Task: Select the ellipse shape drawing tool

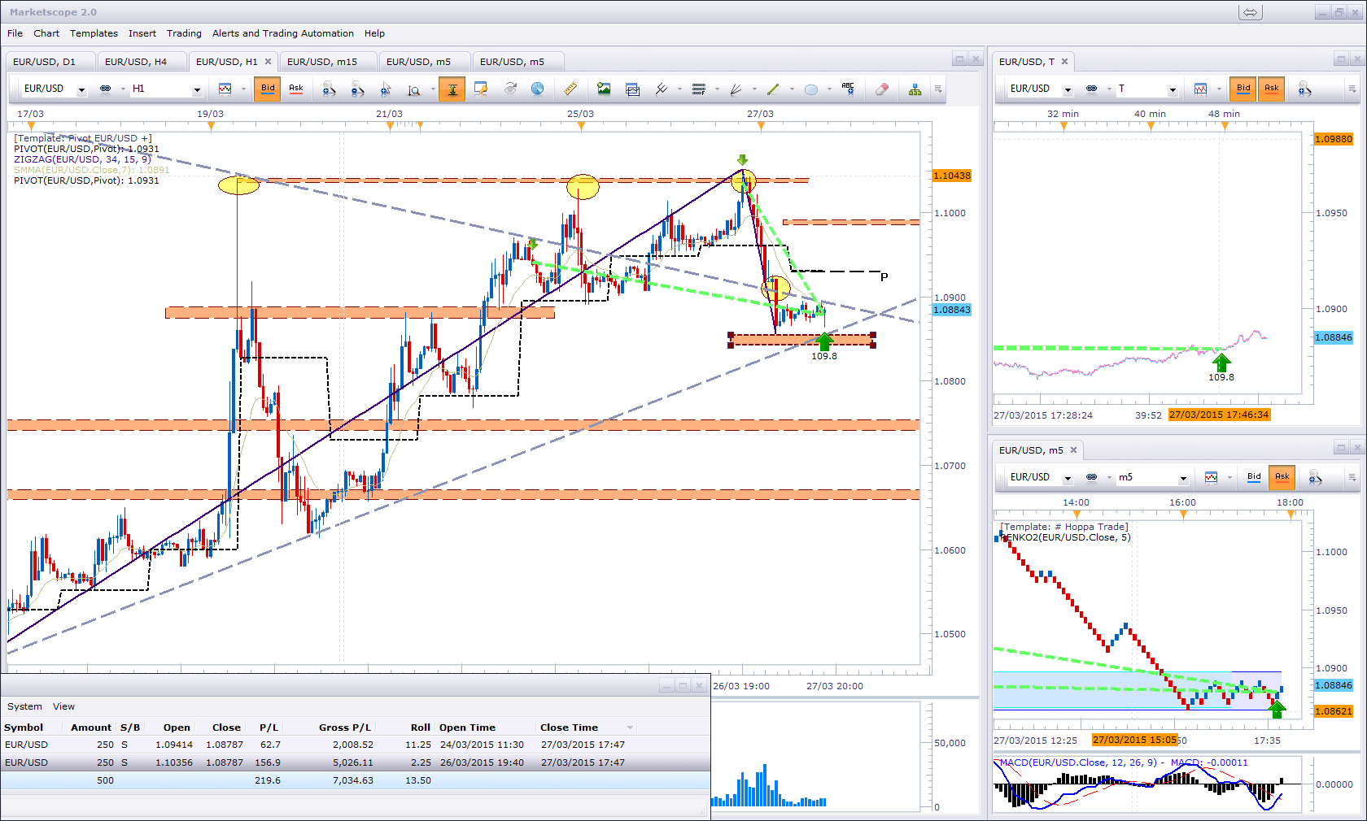Action: [x=811, y=89]
